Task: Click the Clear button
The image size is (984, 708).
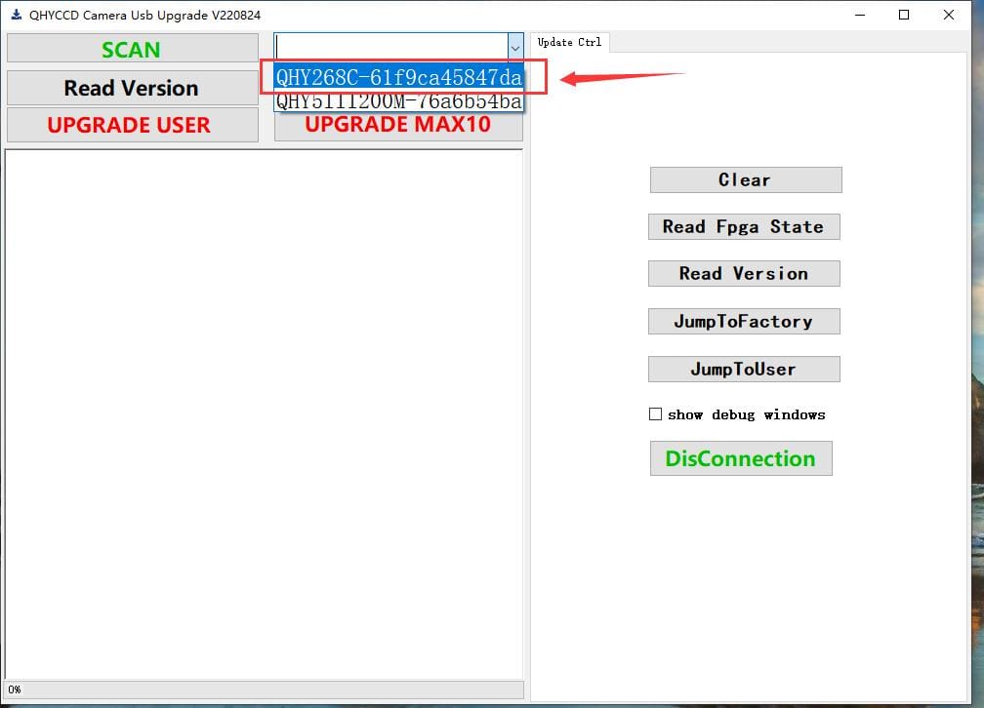Action: tap(746, 180)
